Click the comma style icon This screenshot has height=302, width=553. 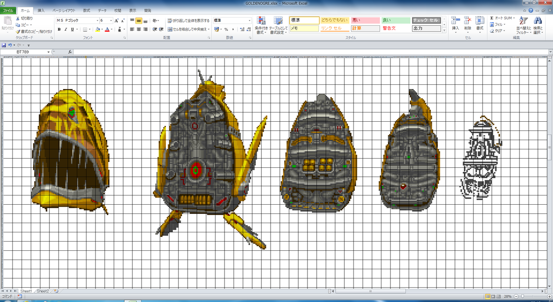point(233,30)
